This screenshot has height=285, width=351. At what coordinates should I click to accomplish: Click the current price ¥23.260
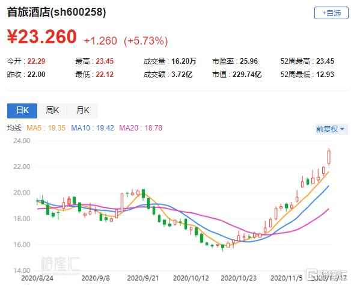(42, 37)
